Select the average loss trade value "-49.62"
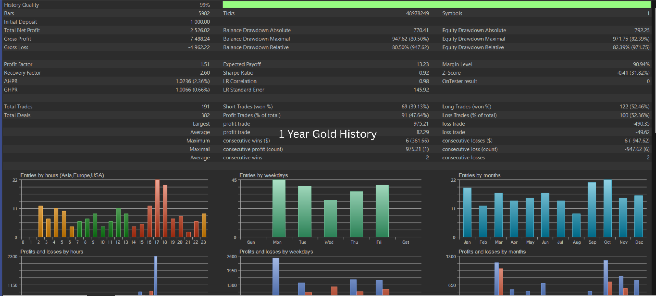656x296 pixels. tap(643, 132)
